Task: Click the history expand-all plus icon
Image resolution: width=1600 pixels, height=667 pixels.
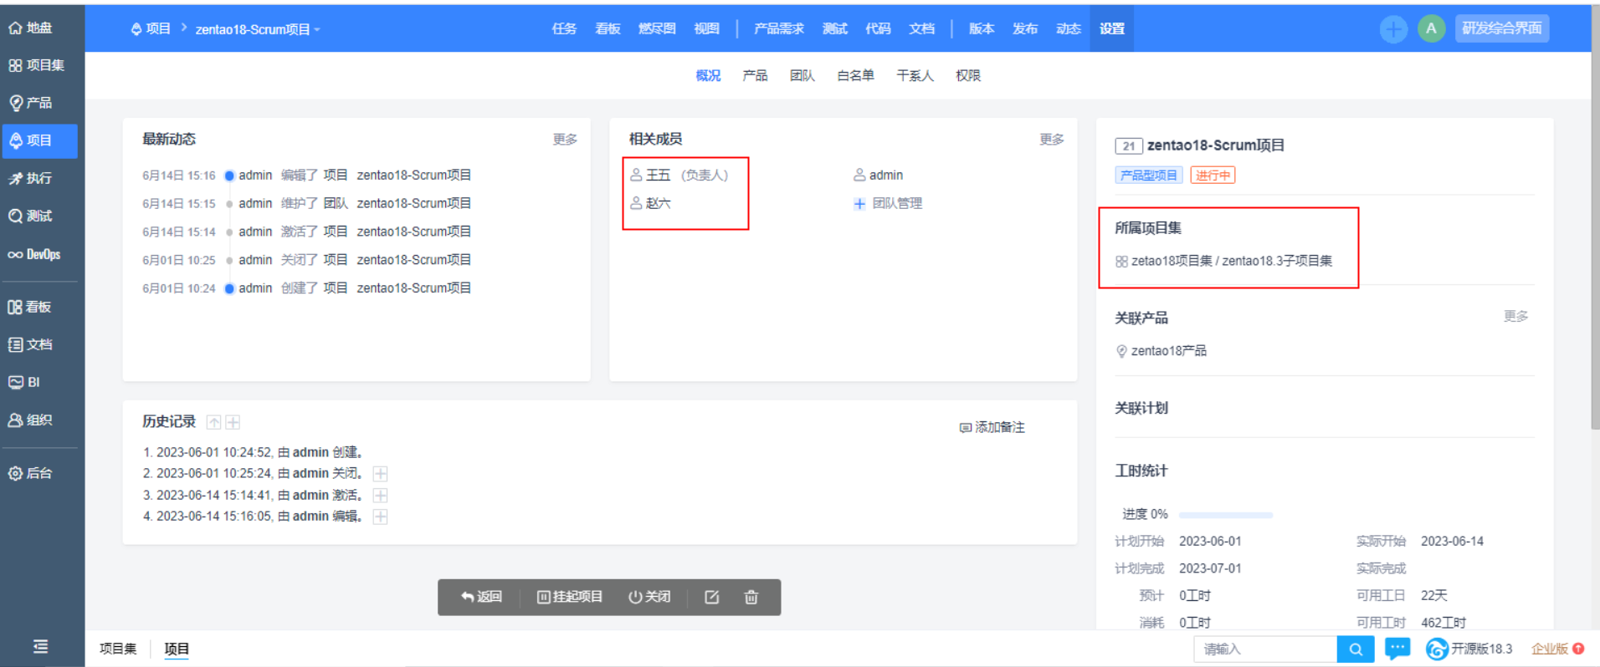Action: pyautogui.click(x=233, y=422)
